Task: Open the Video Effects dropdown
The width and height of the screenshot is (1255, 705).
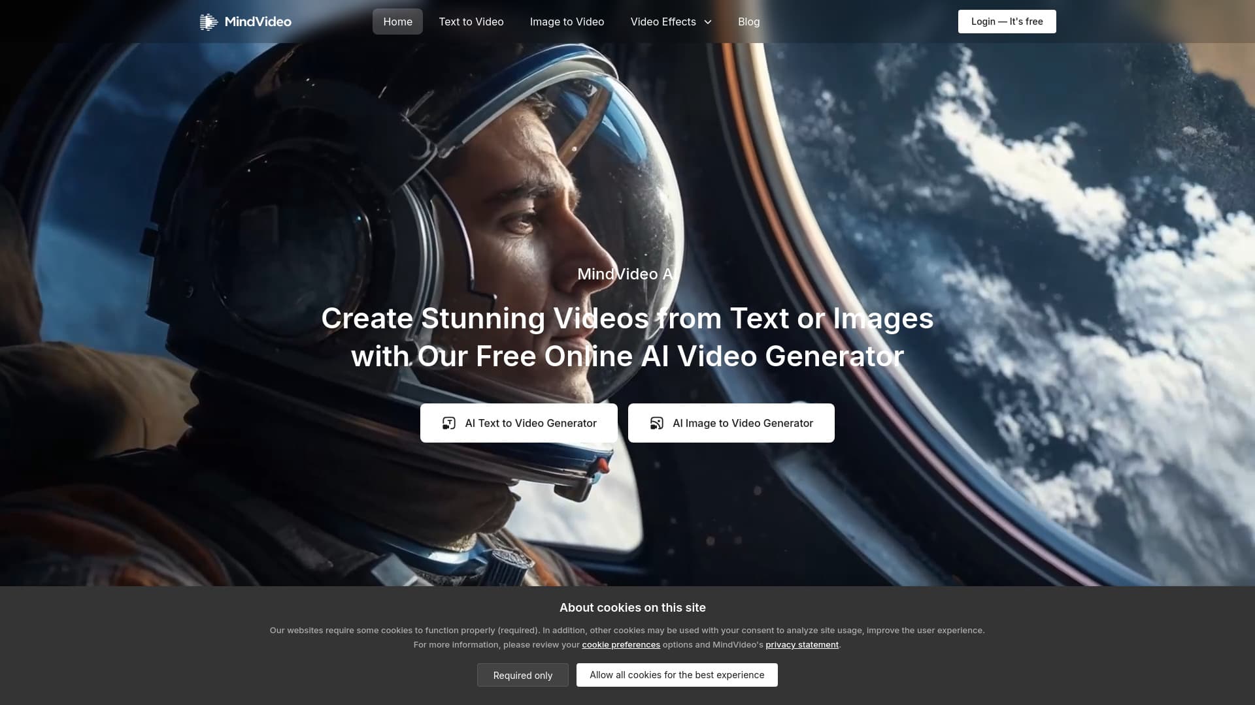Action: (x=663, y=22)
